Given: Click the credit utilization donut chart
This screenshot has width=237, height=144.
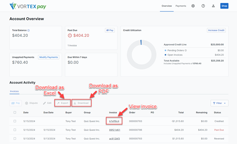Looking at the screenshot, I should pyautogui.click(x=142, y=55).
